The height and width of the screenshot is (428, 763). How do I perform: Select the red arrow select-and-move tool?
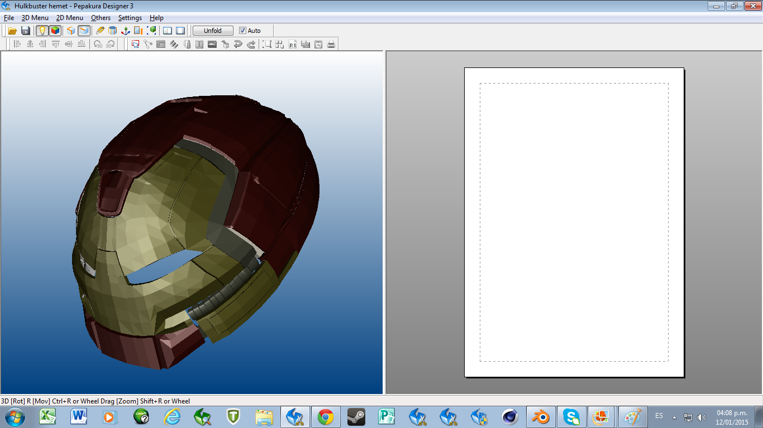[135, 44]
